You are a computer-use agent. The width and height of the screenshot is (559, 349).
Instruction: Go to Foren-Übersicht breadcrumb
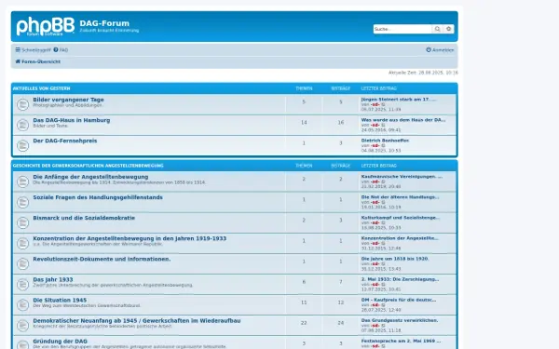coord(38,61)
